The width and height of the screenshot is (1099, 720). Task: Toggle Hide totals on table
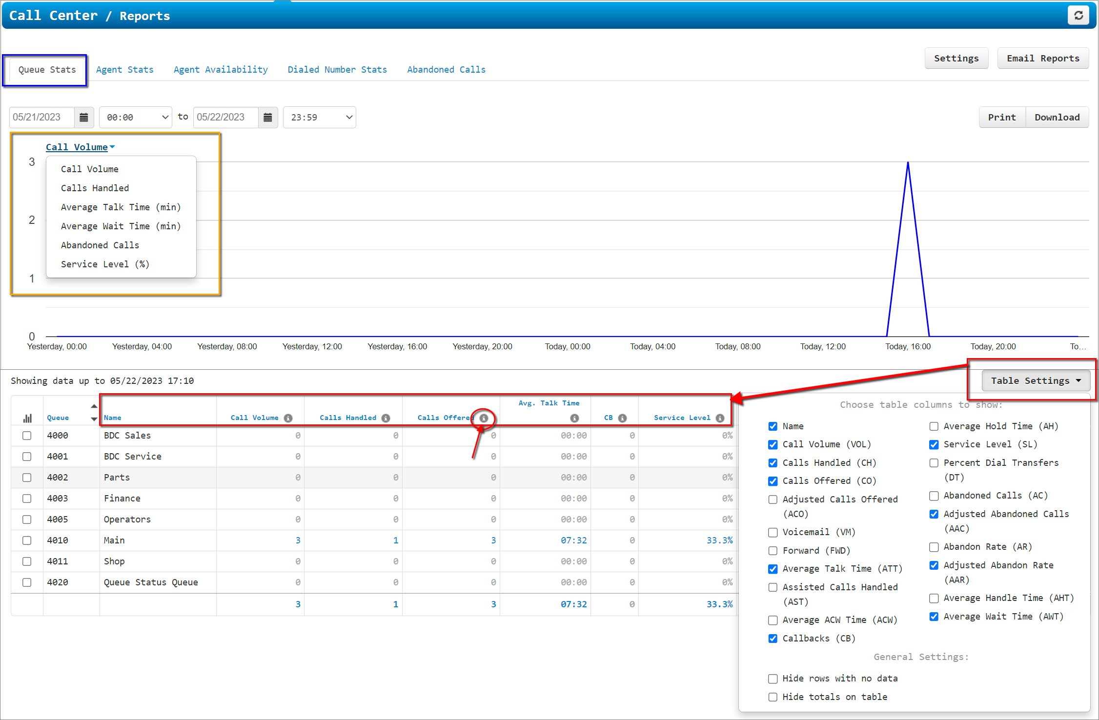coord(773,697)
